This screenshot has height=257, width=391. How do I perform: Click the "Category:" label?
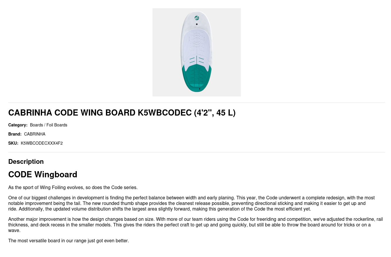[18, 125]
